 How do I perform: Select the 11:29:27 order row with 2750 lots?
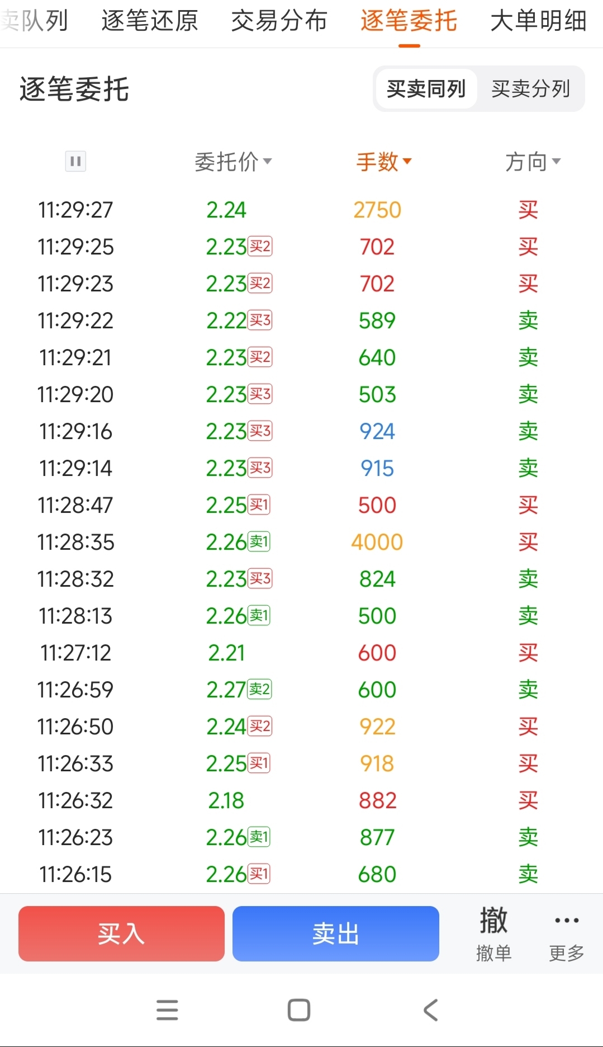coord(302,210)
